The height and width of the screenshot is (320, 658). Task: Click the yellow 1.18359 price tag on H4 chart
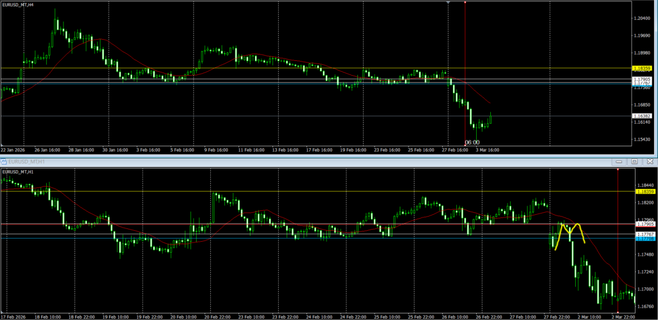[643, 68]
